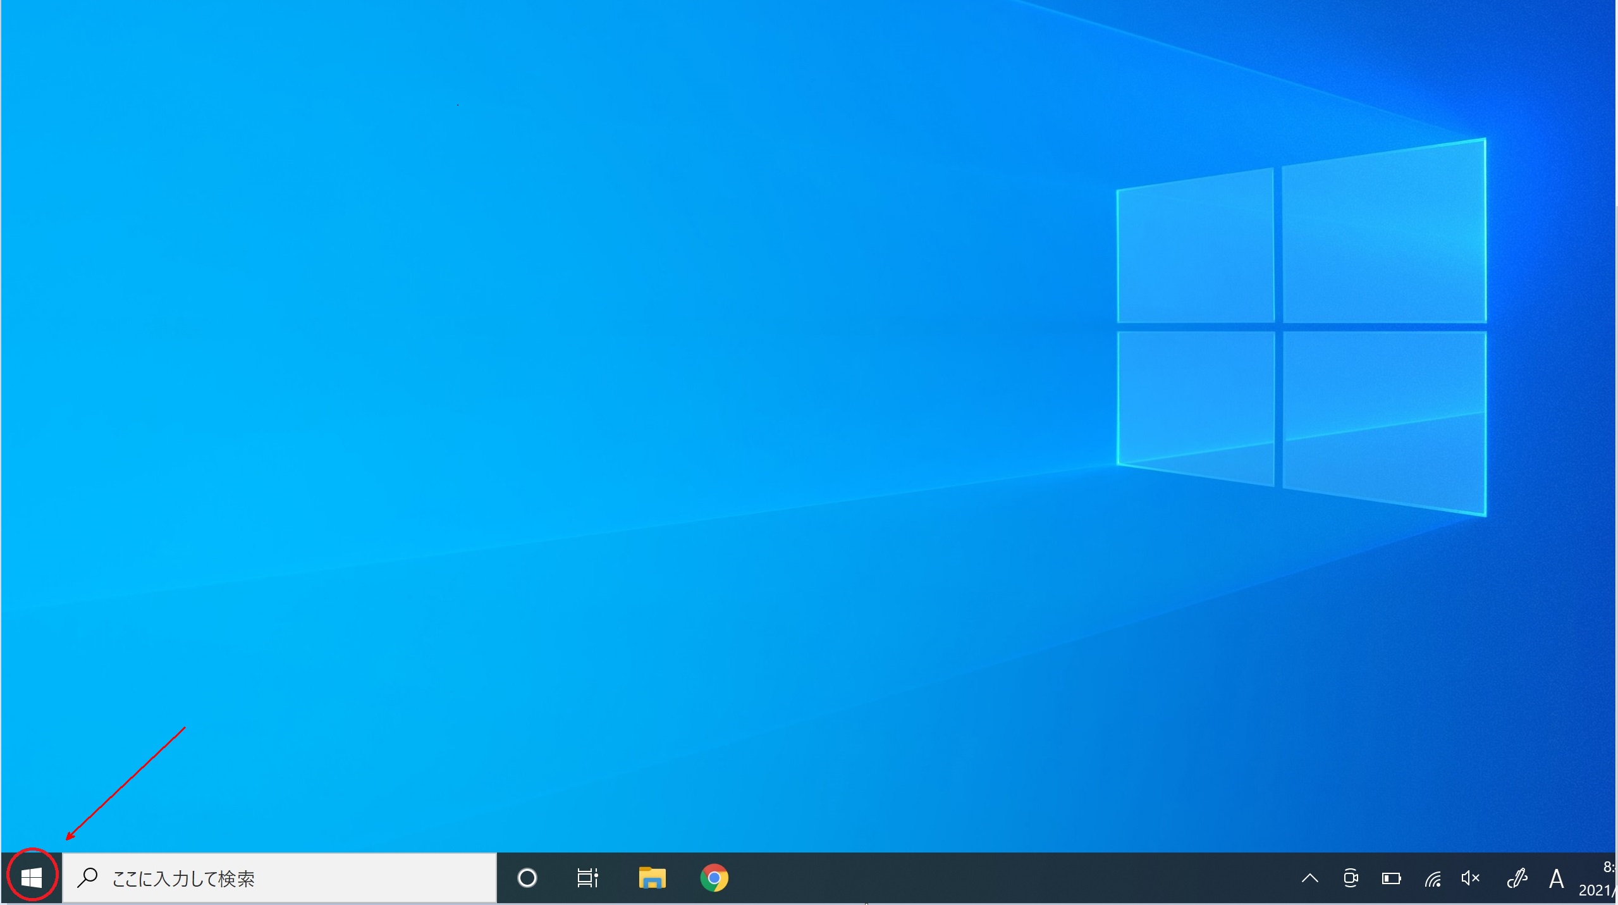1618x905 pixels.
Task: Check the battery status icon
Action: click(x=1391, y=878)
